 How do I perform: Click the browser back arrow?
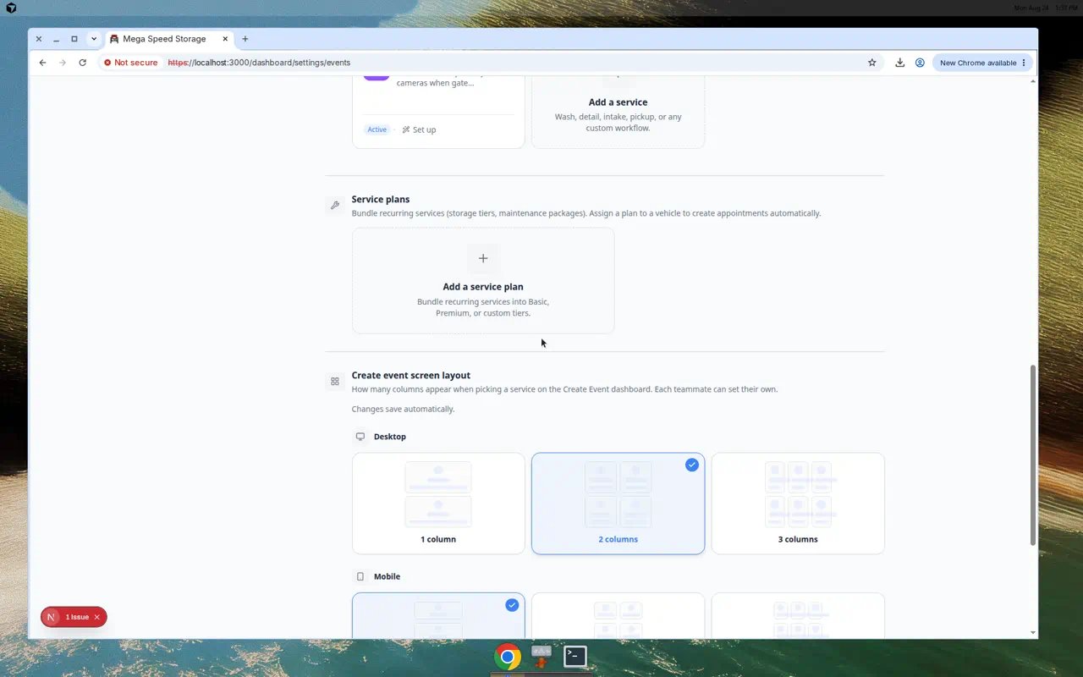coord(42,63)
